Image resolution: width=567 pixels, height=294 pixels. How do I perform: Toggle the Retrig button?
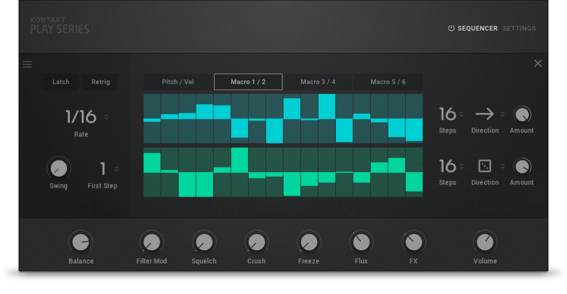point(100,82)
